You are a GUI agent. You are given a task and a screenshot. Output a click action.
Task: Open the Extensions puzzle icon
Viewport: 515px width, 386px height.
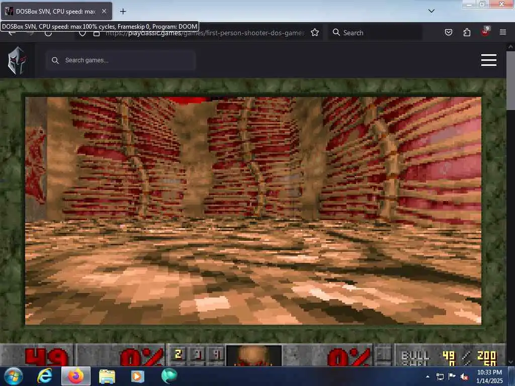(x=467, y=32)
